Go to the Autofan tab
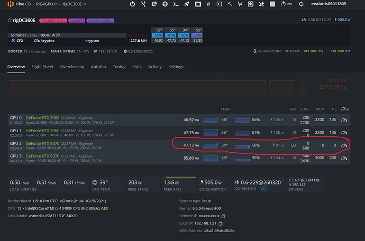This screenshot has width=365, height=241. click(x=98, y=67)
